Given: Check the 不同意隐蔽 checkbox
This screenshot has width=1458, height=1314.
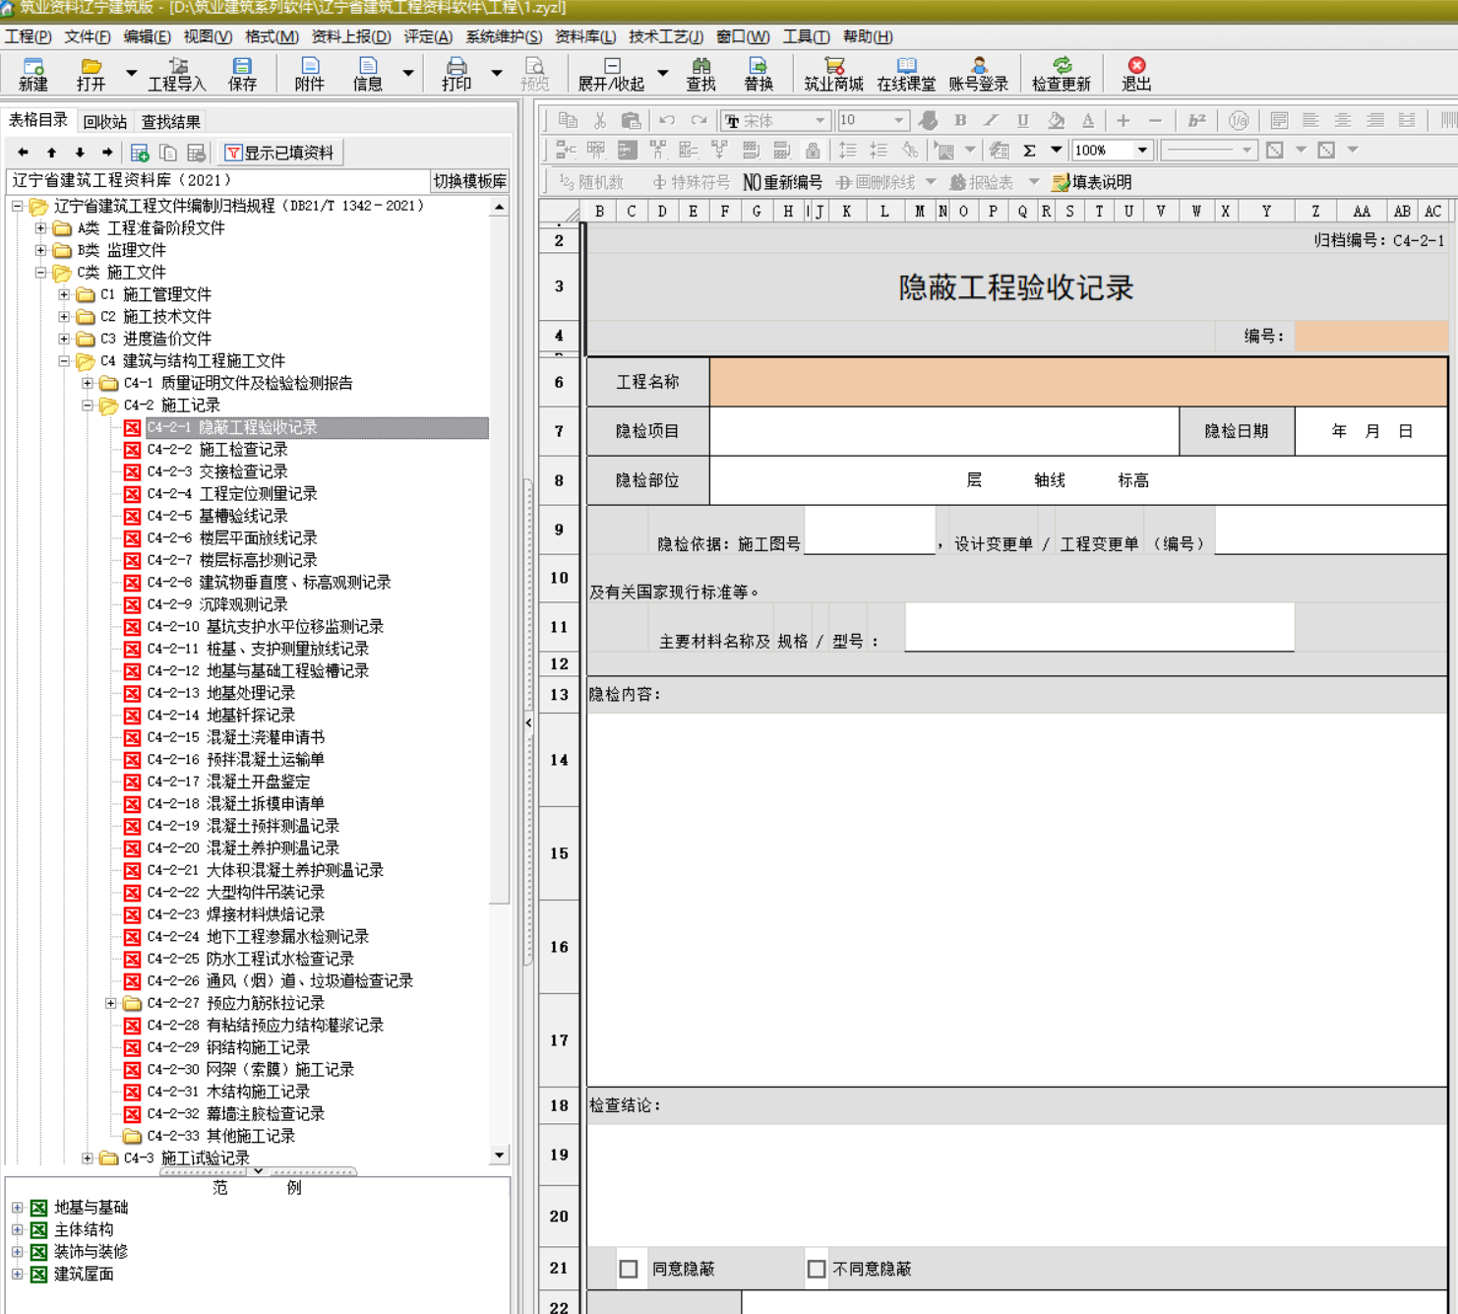Looking at the screenshot, I should tap(817, 1270).
